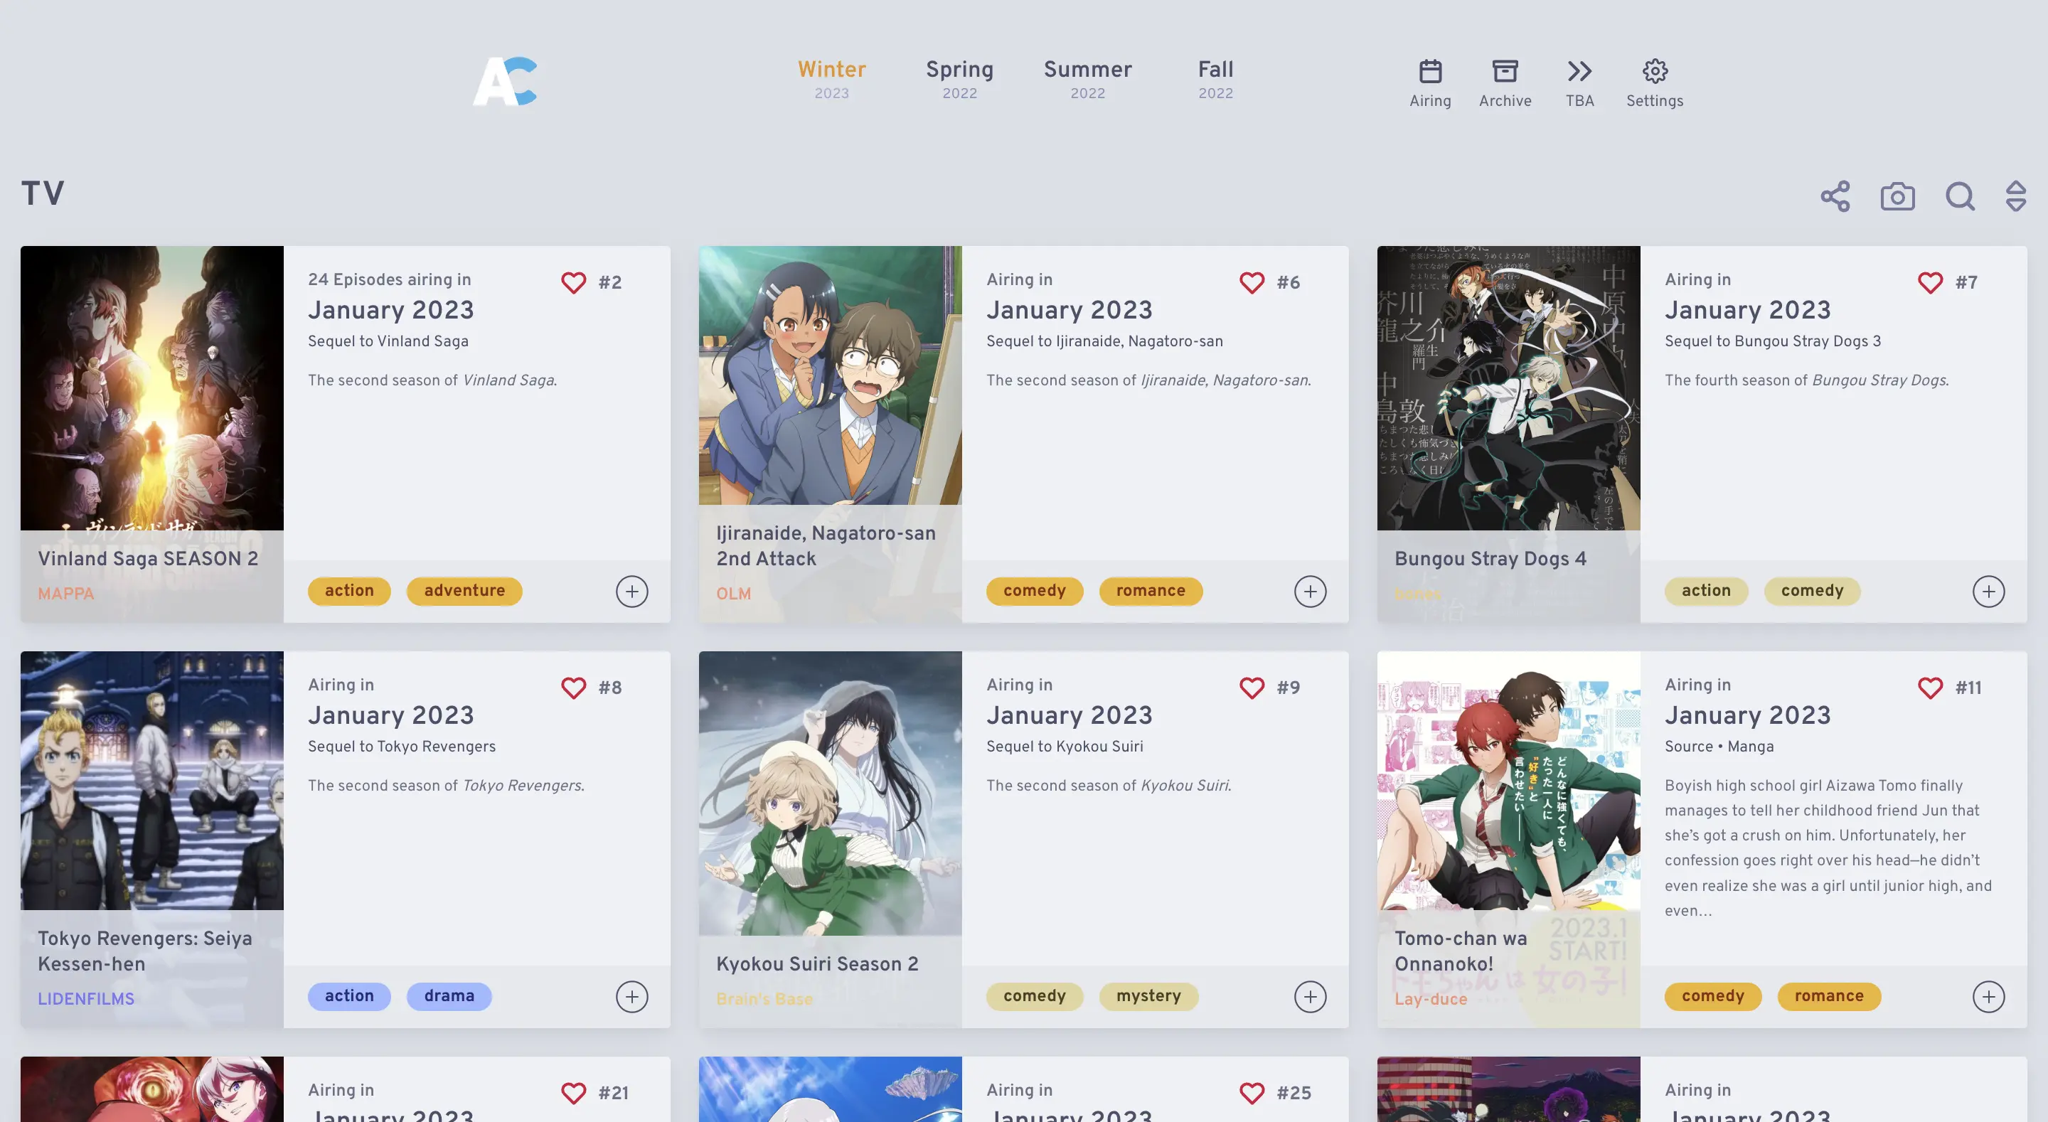Click the camera screenshot icon
Viewport: 2048px width, 1122px height.
(x=1897, y=196)
